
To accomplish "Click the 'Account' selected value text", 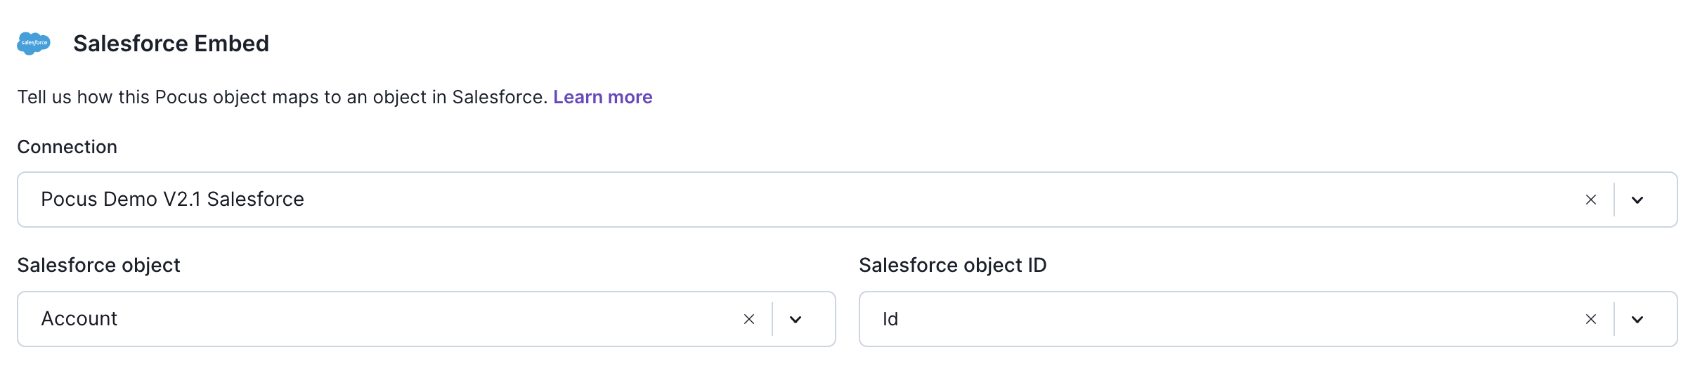I will coord(79,319).
